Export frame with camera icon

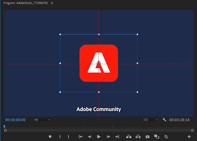pyautogui.click(x=148, y=136)
